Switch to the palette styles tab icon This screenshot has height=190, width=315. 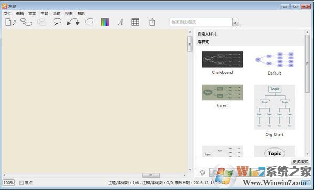click(202, 173)
